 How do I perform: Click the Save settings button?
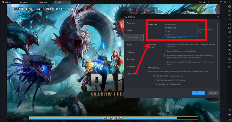click(x=199, y=93)
